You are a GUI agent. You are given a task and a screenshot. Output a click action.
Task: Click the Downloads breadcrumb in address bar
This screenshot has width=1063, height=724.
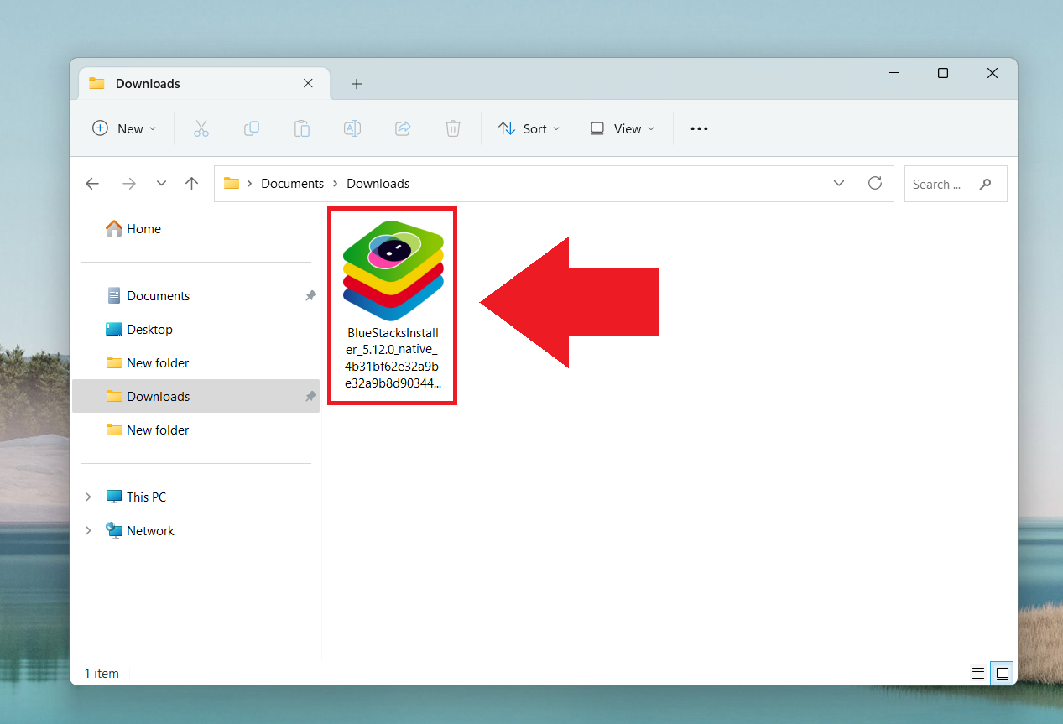pos(378,184)
